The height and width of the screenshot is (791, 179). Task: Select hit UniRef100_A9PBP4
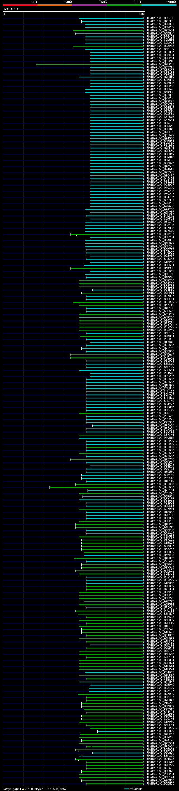(161, 148)
